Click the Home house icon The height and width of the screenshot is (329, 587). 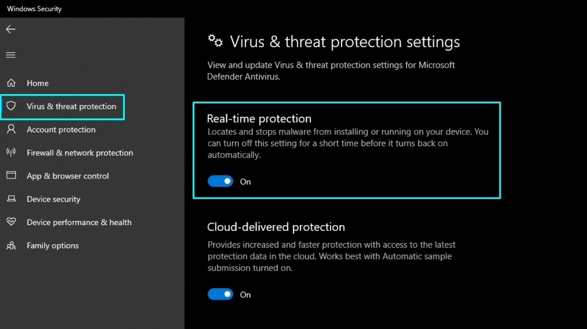tap(11, 83)
